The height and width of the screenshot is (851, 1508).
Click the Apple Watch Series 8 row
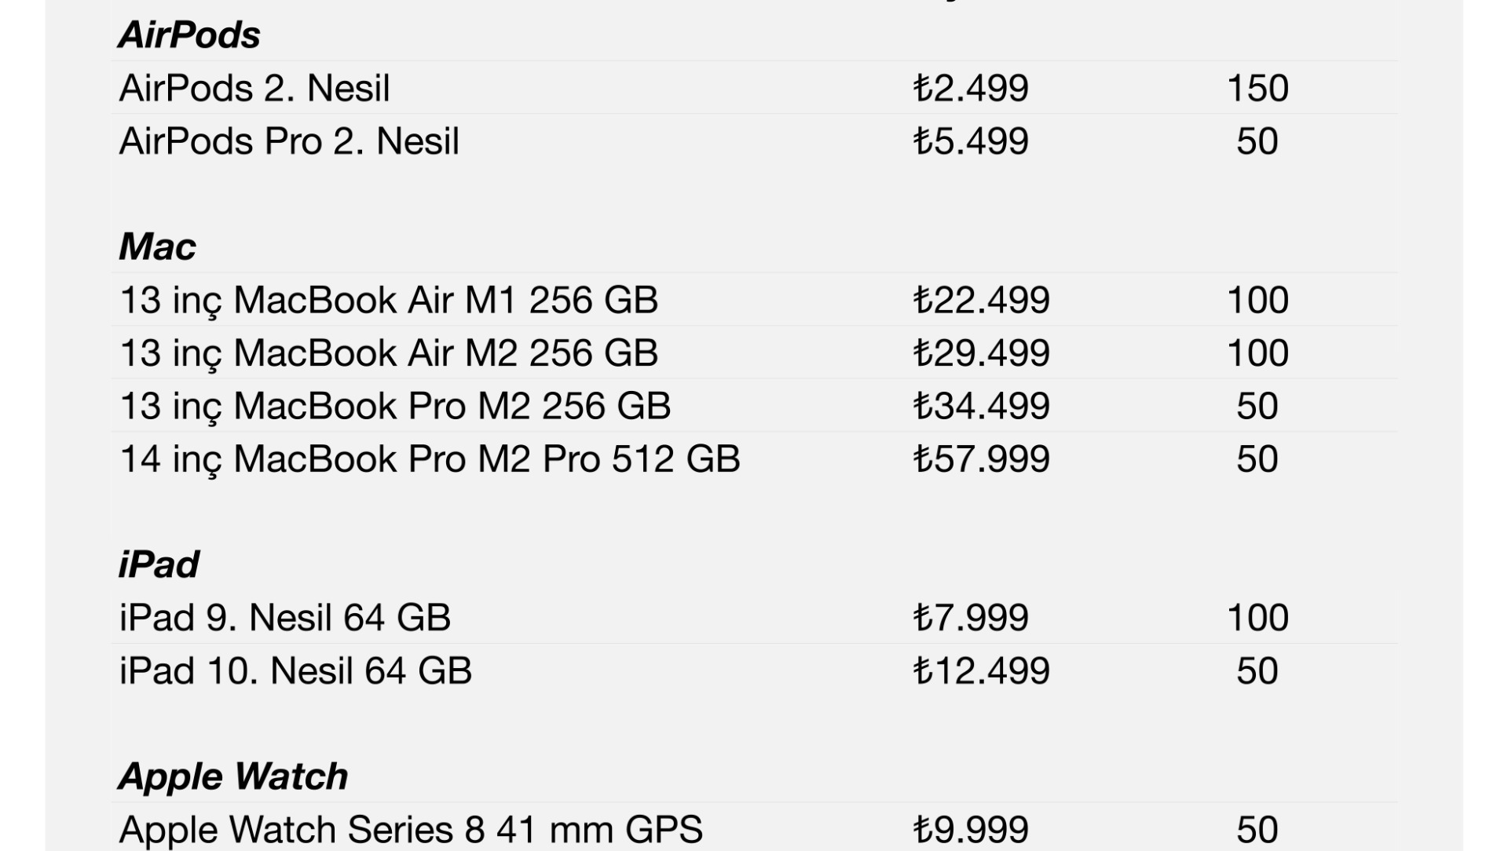[x=754, y=828]
